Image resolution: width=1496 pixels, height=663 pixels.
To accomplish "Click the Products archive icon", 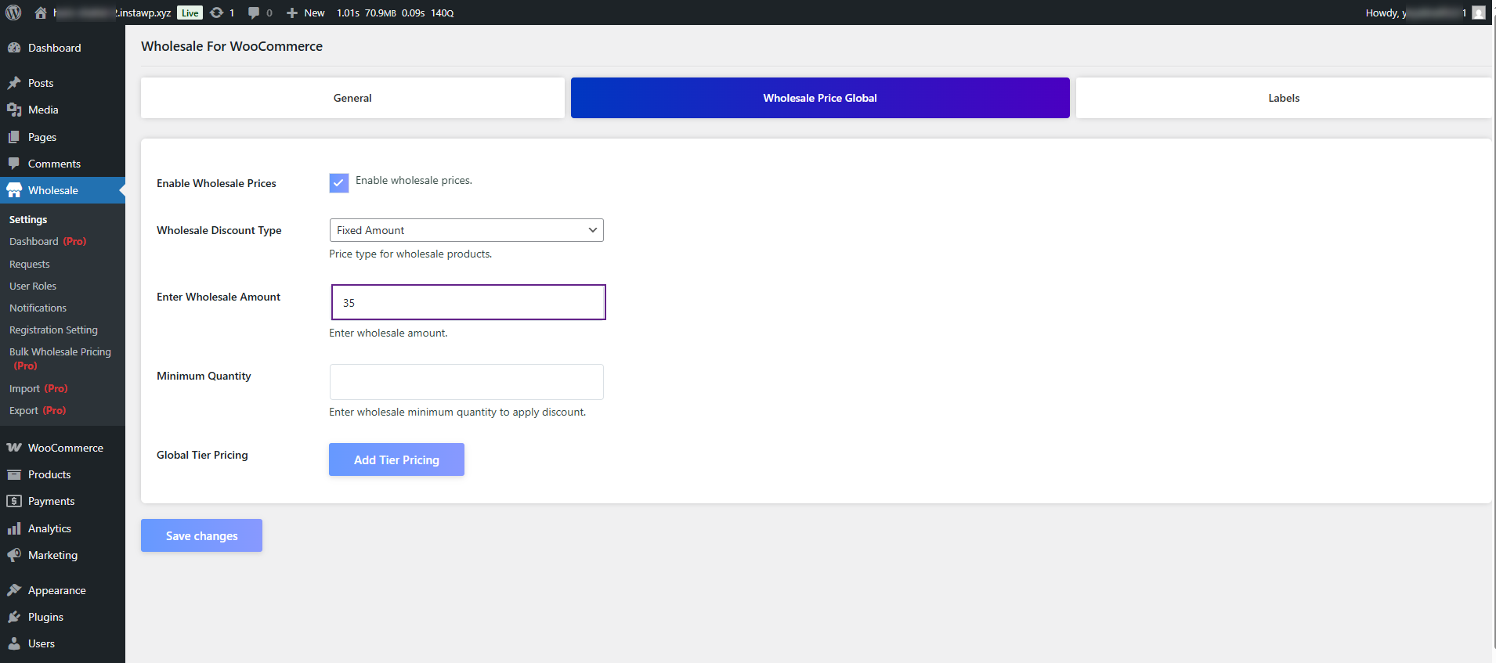I will tap(14, 474).
